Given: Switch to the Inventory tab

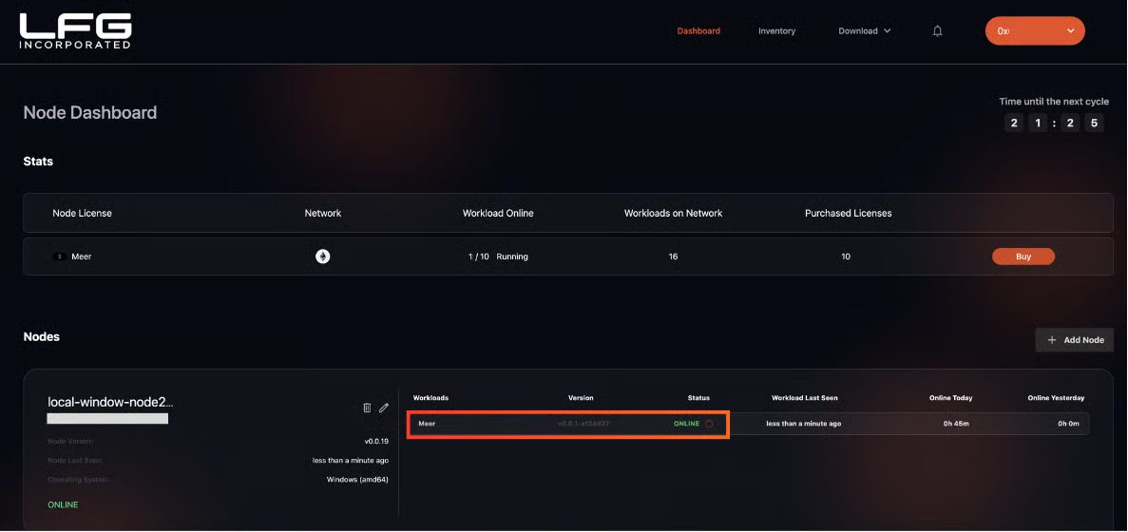Looking at the screenshot, I should [776, 31].
